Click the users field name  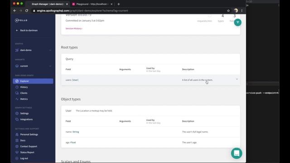68,80
